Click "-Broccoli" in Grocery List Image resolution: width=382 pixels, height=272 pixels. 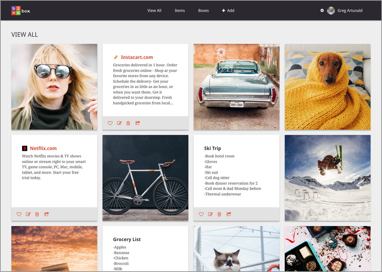tap(121, 263)
